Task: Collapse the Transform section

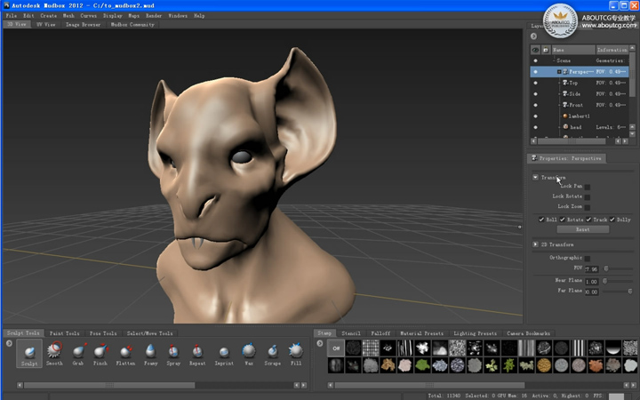Action: [535, 177]
